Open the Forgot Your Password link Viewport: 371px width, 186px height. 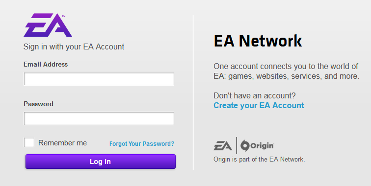(142, 144)
